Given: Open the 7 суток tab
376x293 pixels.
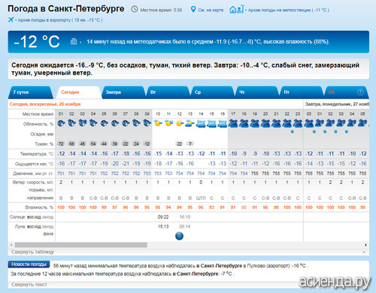Looking at the screenshot, I should pos(31,92).
